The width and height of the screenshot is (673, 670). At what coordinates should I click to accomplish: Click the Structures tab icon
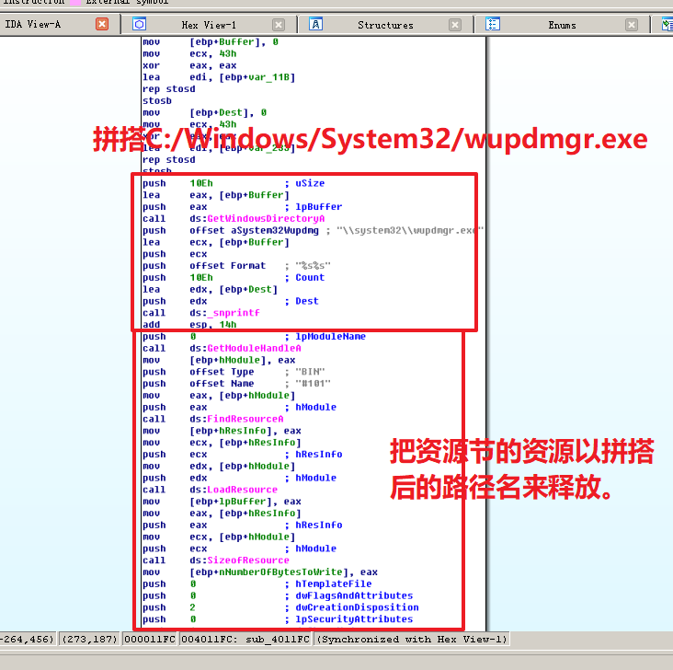pos(316,24)
